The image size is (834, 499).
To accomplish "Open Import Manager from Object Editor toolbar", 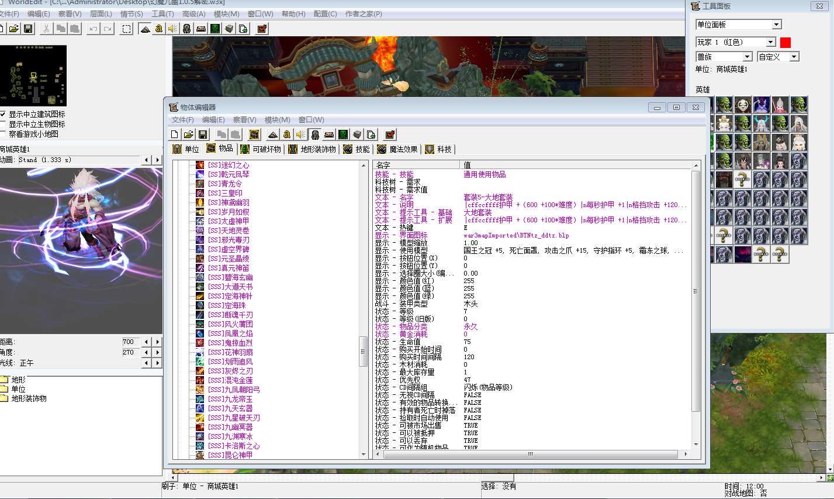I will tap(371, 134).
